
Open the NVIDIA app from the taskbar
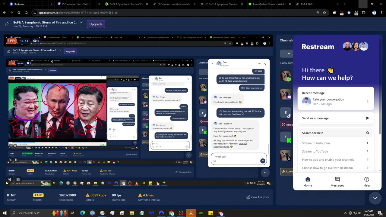click(x=201, y=213)
